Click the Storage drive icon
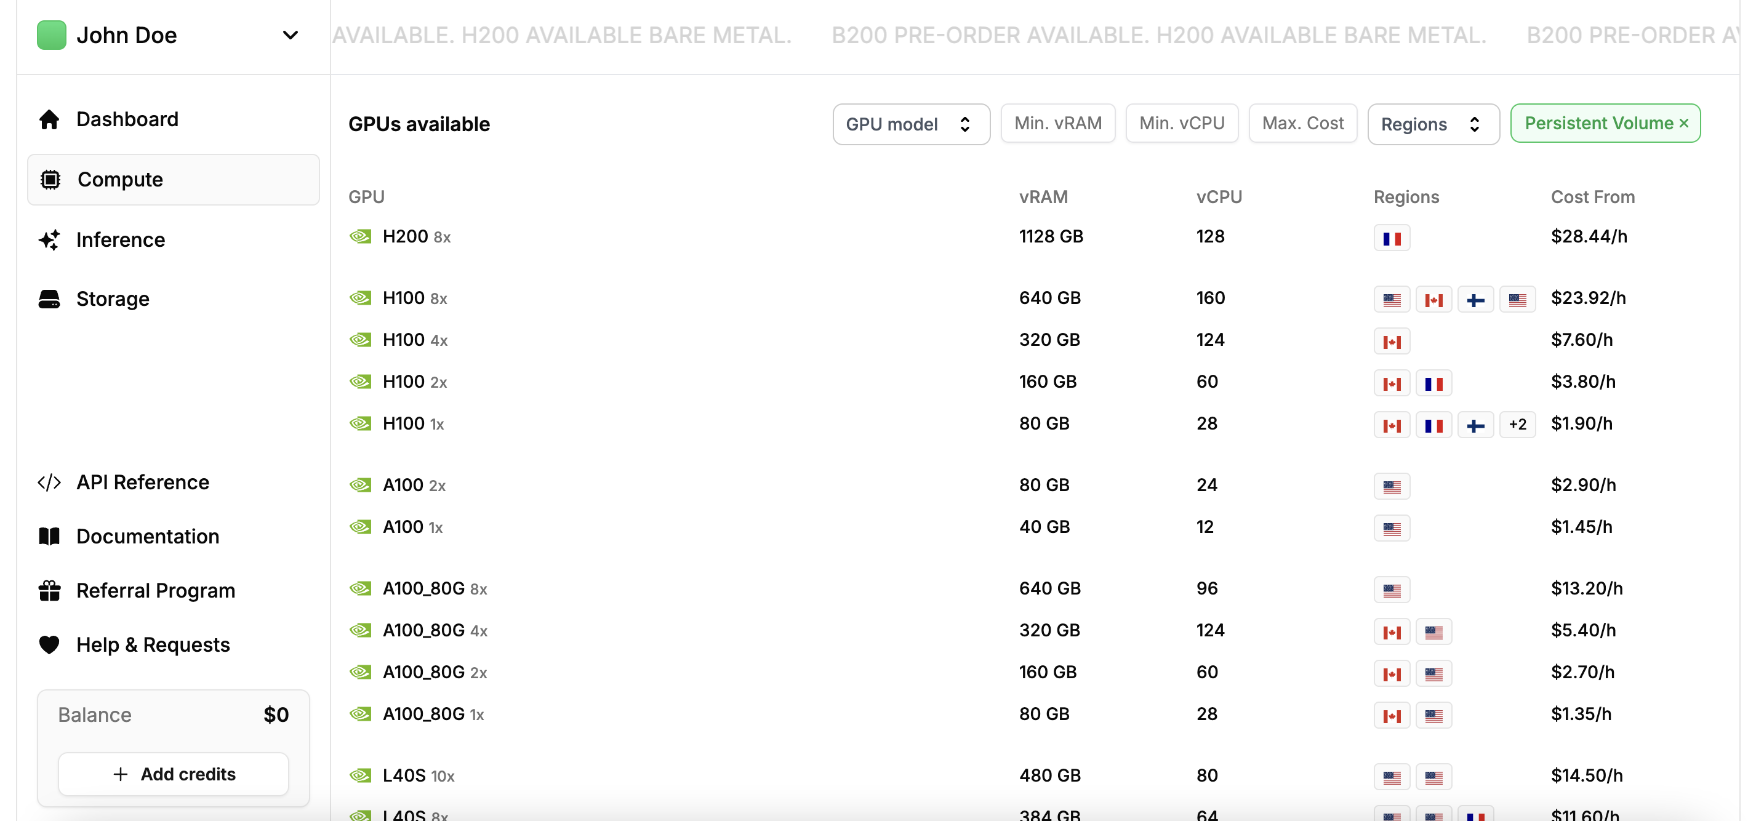 (49, 298)
